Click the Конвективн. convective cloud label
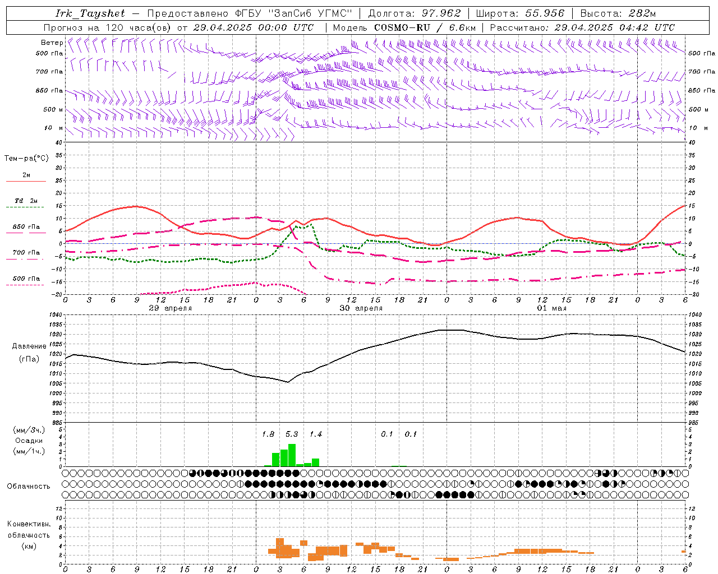 click(29, 524)
